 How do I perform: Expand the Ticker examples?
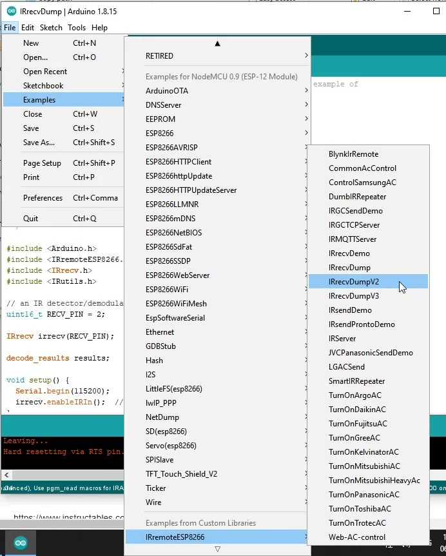[x=217, y=488]
